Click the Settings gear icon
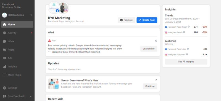The width and height of the screenshot is (221, 101). point(4,88)
